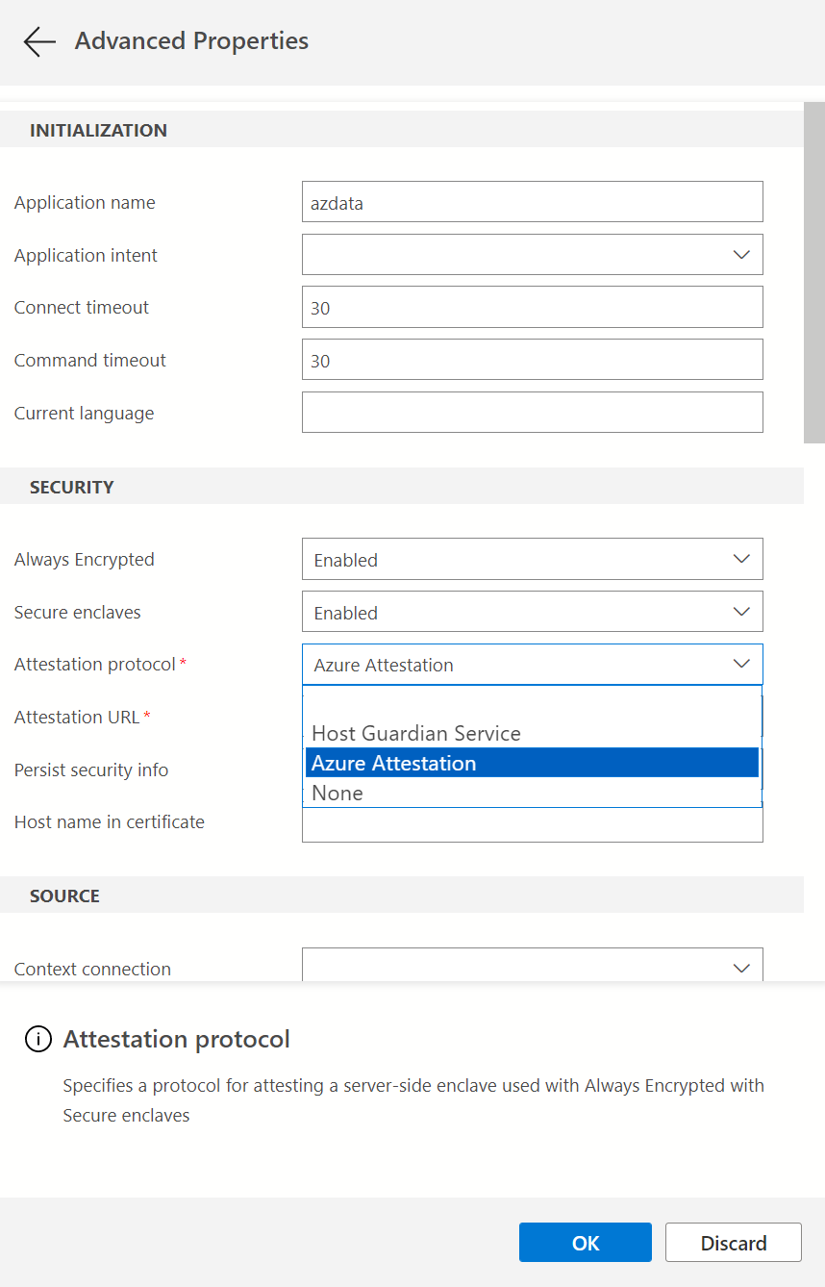Open the Persist security info field
825x1287 pixels.
[533, 770]
